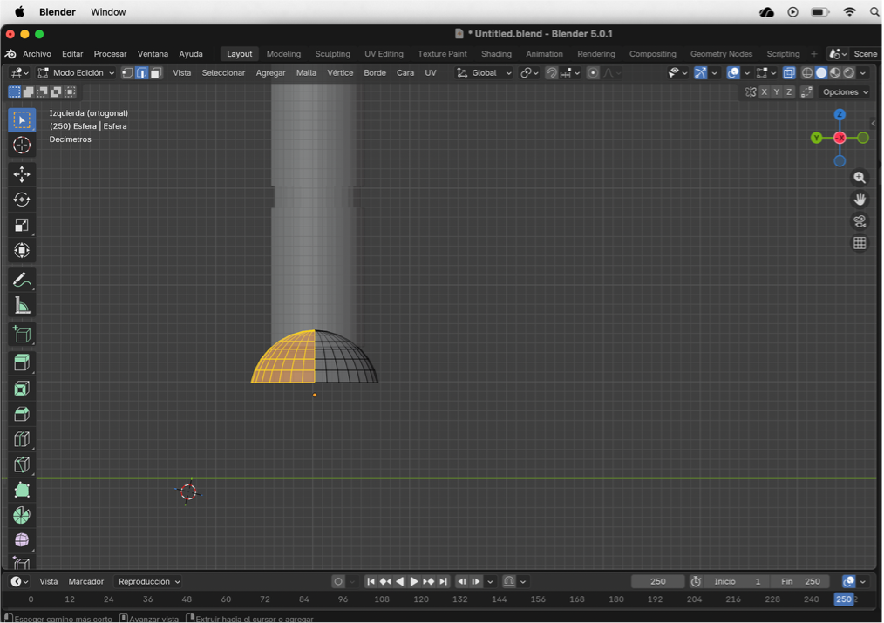Enable X axis mirror toggle
Image resolution: width=884 pixels, height=623 pixels.
pyautogui.click(x=765, y=92)
